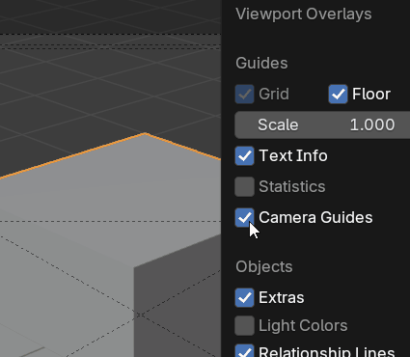Enable the Statistics overlay
This screenshot has height=357, width=410.
(x=244, y=186)
